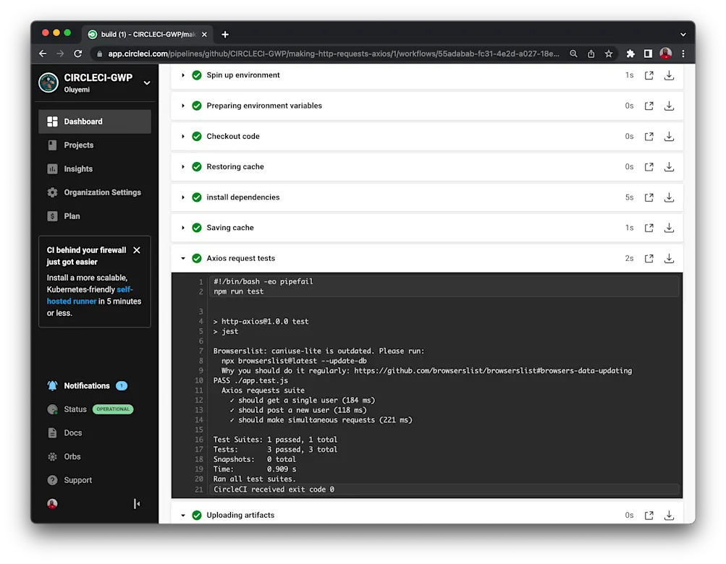Download logs for the Checkout code step
The height and width of the screenshot is (564, 726).
pos(667,136)
